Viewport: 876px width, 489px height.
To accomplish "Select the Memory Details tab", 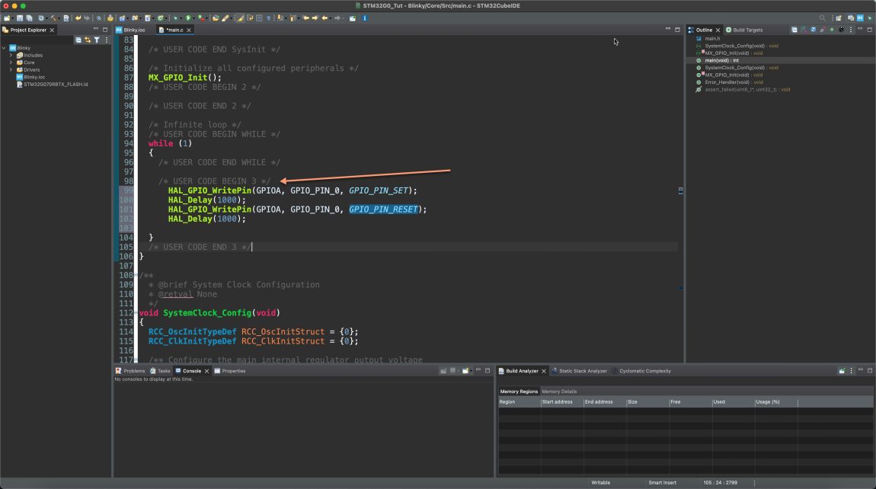I will point(558,392).
